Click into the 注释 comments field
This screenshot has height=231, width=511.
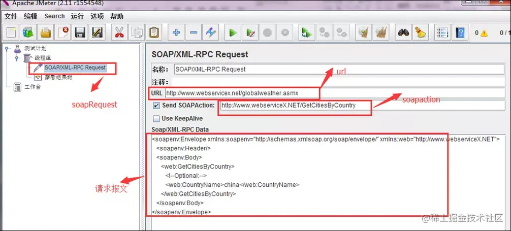(x=339, y=82)
